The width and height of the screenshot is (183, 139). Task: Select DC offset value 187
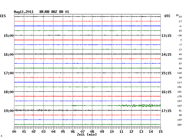180,106
